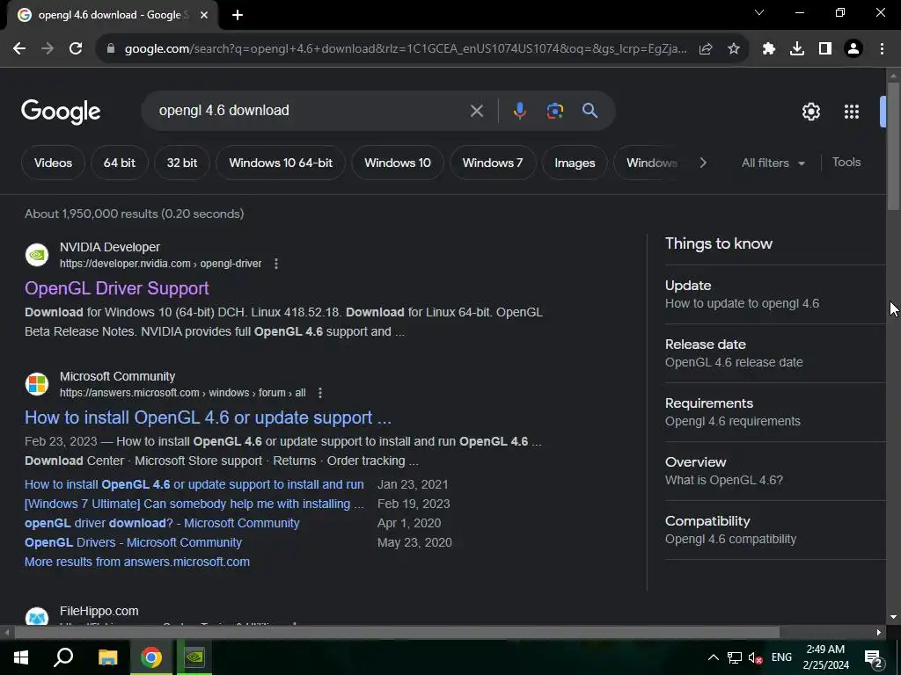Screen dimensions: 901x675
Task: Open Chrome three-dot menu
Action: 882,49
